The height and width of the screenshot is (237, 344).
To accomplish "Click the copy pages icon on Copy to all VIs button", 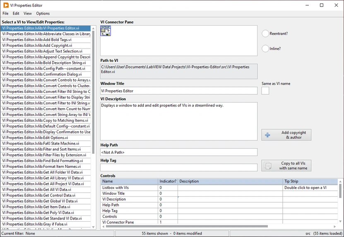I will click(267, 166).
